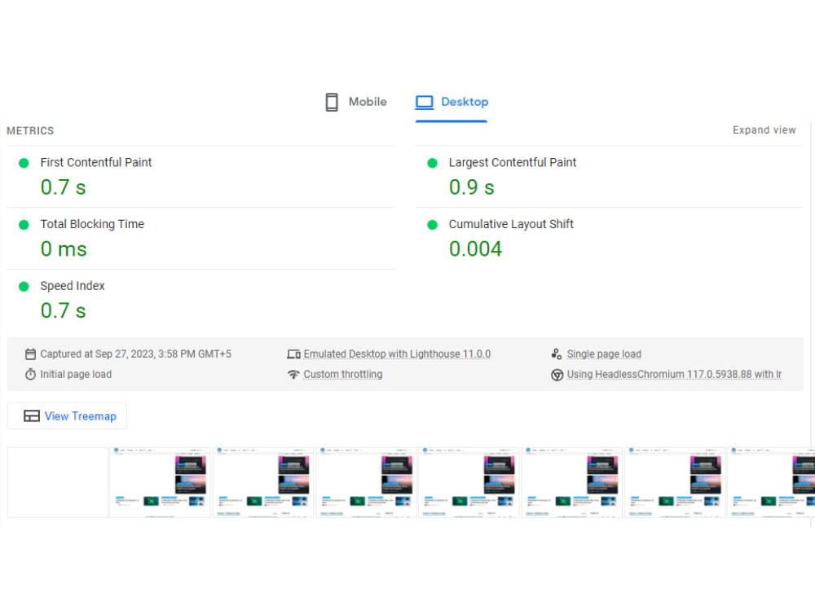Select the last cut-off filmstrip thumbnail
815x611 pixels.
click(771, 482)
